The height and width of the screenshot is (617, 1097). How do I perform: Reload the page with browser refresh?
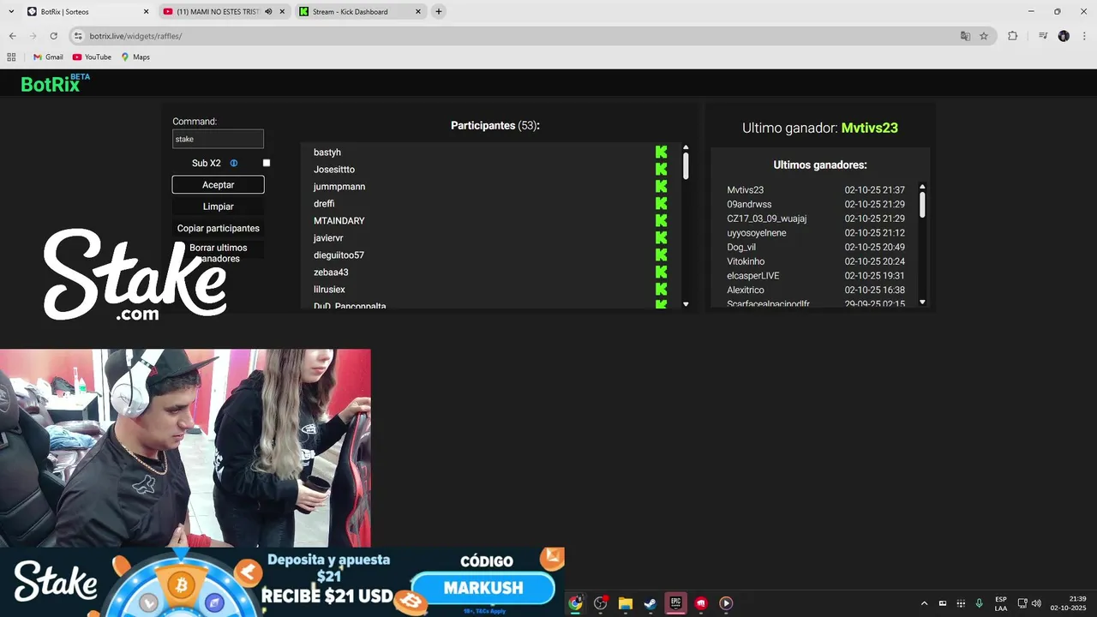pos(53,36)
